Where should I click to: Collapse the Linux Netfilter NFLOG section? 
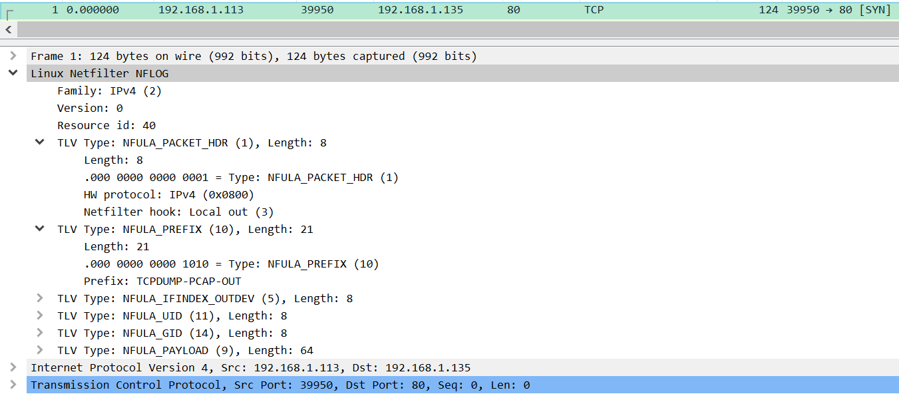click(13, 73)
